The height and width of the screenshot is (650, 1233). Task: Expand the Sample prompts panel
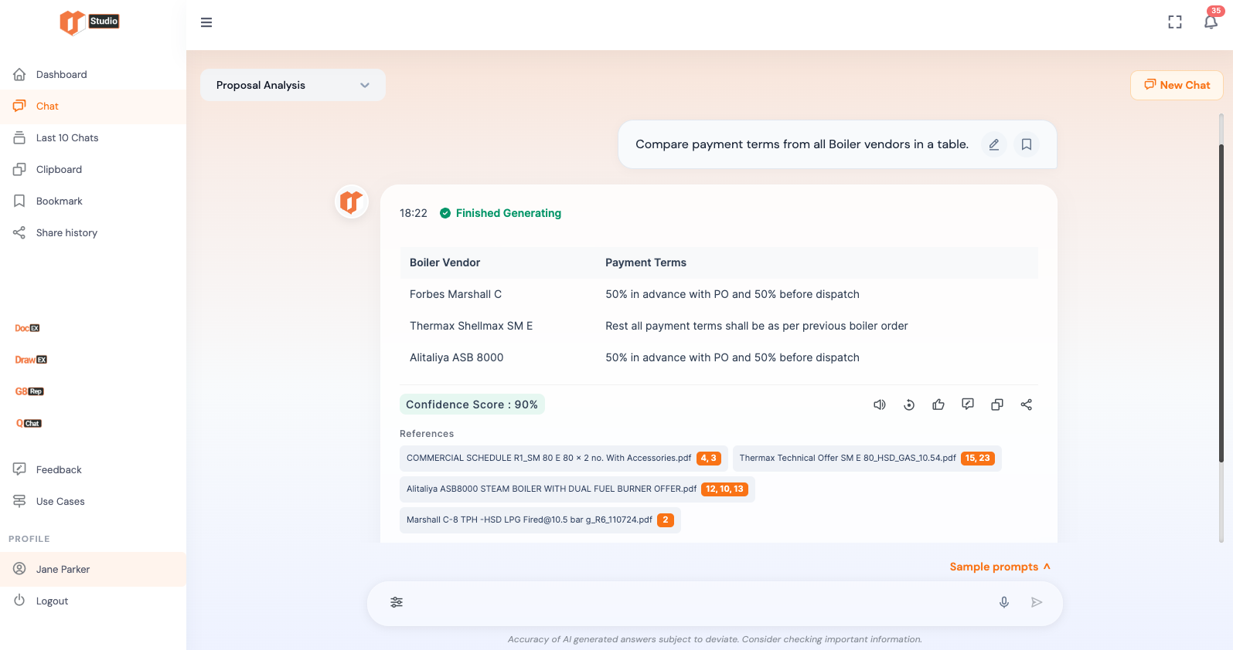click(1000, 567)
